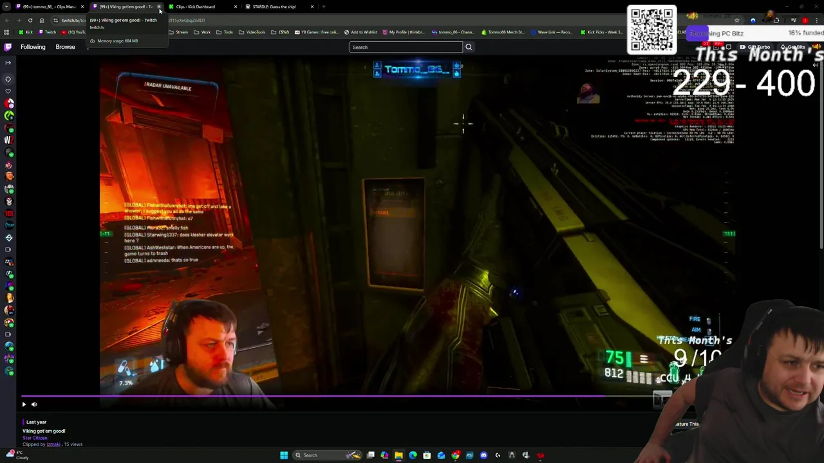This screenshot has width=824, height=463.
Task: Open the Logitech G HUB taskbar icon
Action: 498,455
